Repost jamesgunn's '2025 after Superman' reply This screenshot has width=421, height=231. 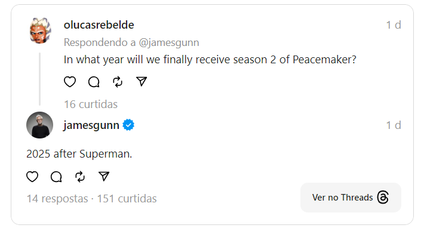[x=80, y=177]
